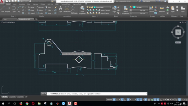Switch to the Layout1 tab

click(12, 97)
